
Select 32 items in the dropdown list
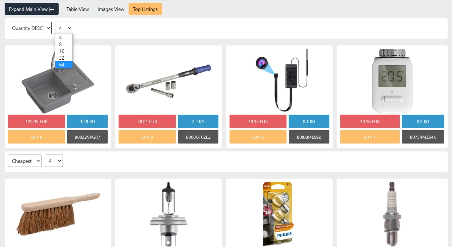[x=64, y=58]
